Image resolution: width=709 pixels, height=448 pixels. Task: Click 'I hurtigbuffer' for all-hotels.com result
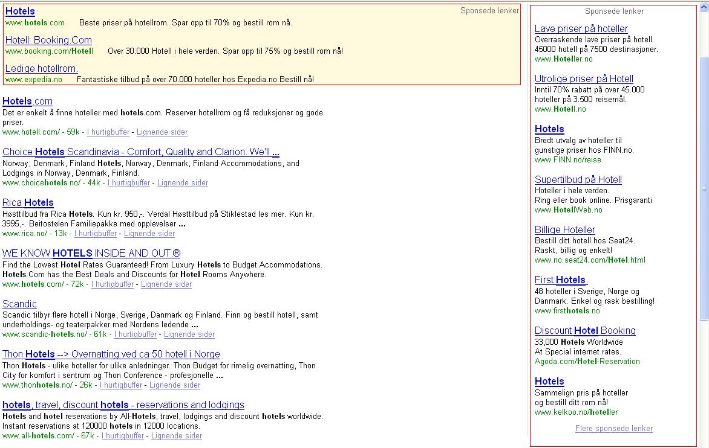[123, 436]
